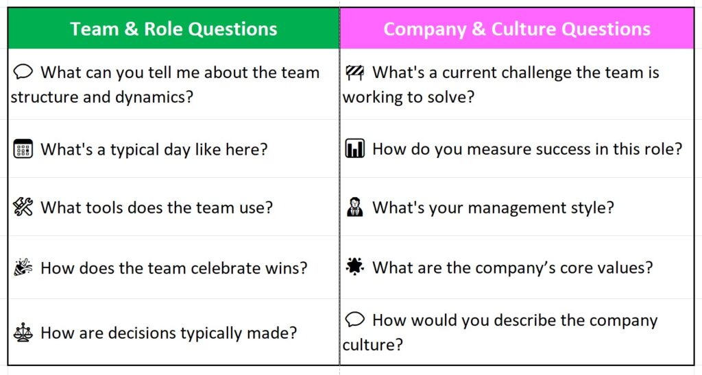Click the splat icon beside core values
The image size is (702, 375).
(x=354, y=268)
